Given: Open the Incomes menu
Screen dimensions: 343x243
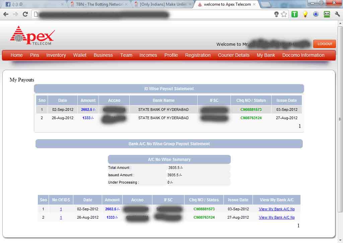Looking at the screenshot, I should pos(148,55).
